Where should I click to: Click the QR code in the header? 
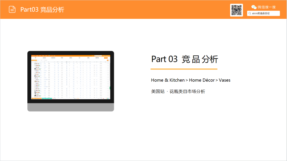(237, 10)
